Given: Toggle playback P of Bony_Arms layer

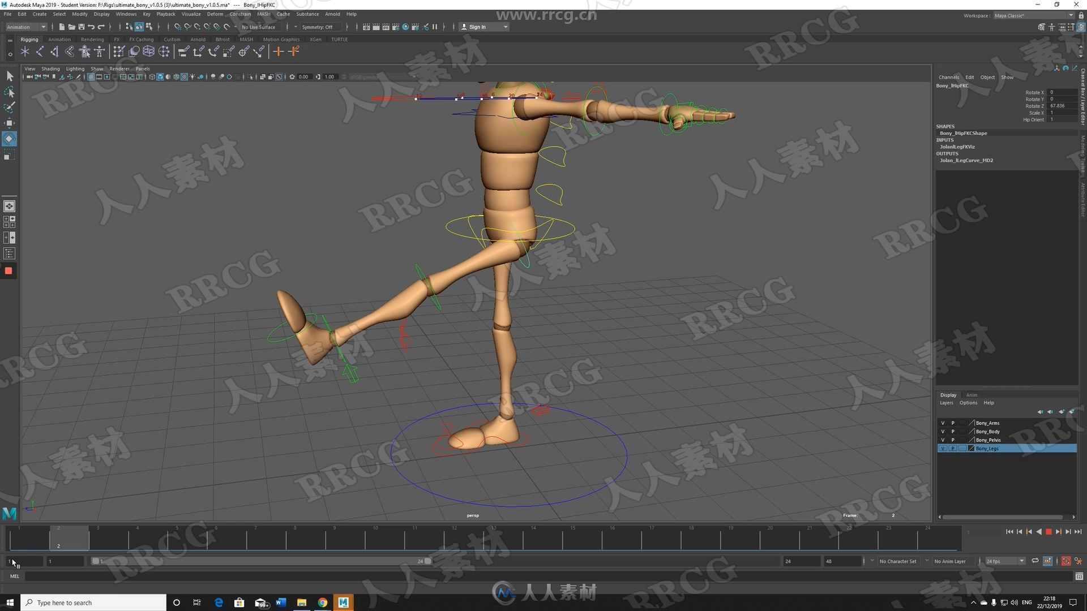Looking at the screenshot, I should click(x=953, y=423).
